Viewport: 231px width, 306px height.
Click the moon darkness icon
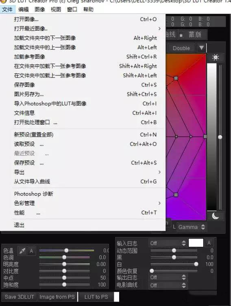coord(216,216)
